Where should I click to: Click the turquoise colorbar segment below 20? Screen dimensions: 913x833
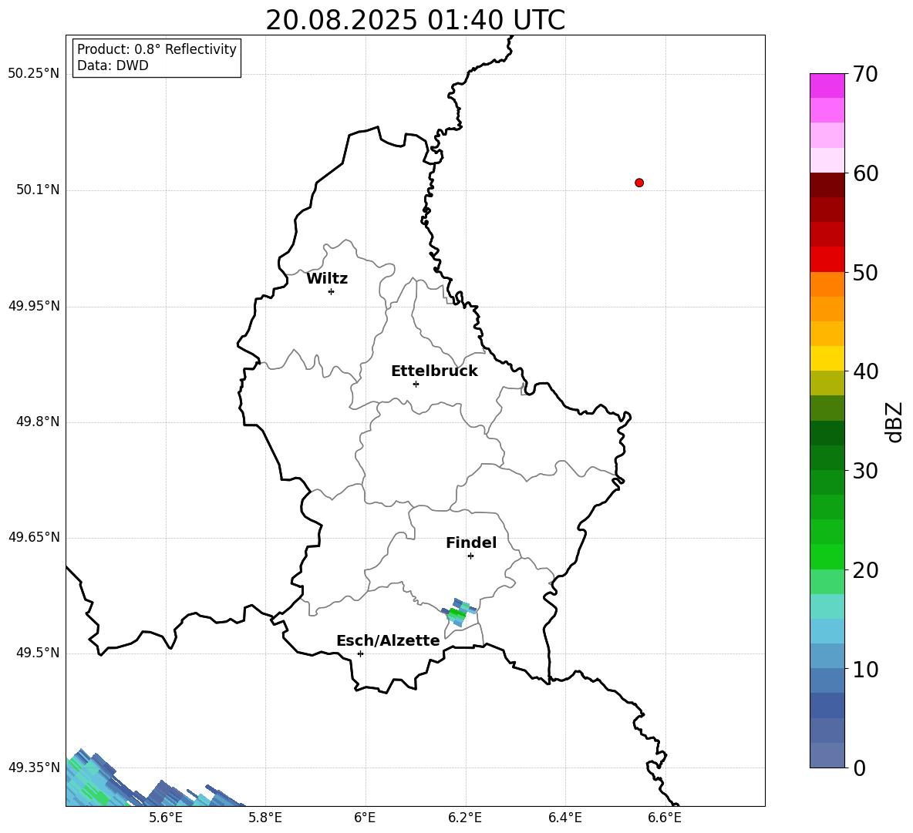[x=827, y=606]
